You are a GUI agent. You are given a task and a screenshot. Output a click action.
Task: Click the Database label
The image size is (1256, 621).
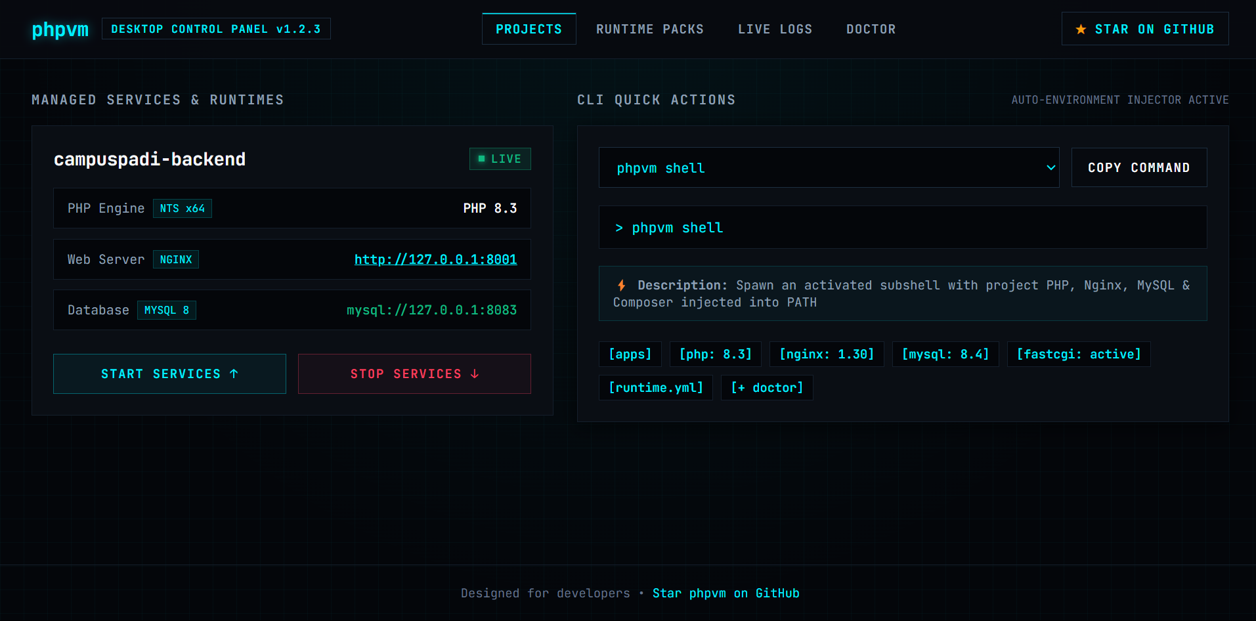coord(98,310)
